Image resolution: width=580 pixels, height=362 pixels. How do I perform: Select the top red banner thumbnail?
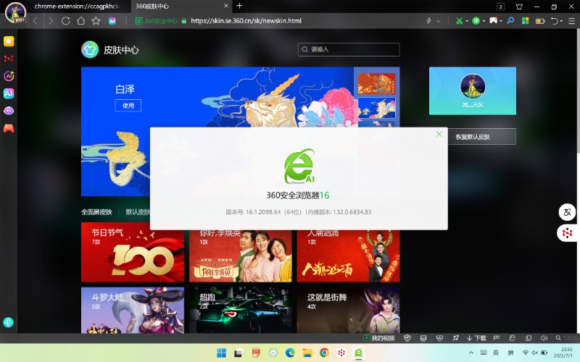click(x=376, y=83)
